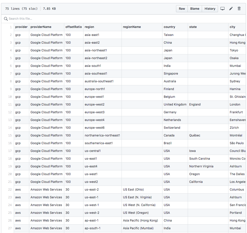
Task: Select the asia-east2 region cell
Action: point(102,43)
